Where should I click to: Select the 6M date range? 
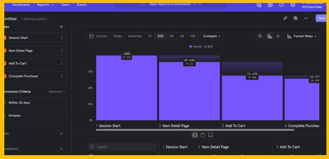[x=182, y=36]
